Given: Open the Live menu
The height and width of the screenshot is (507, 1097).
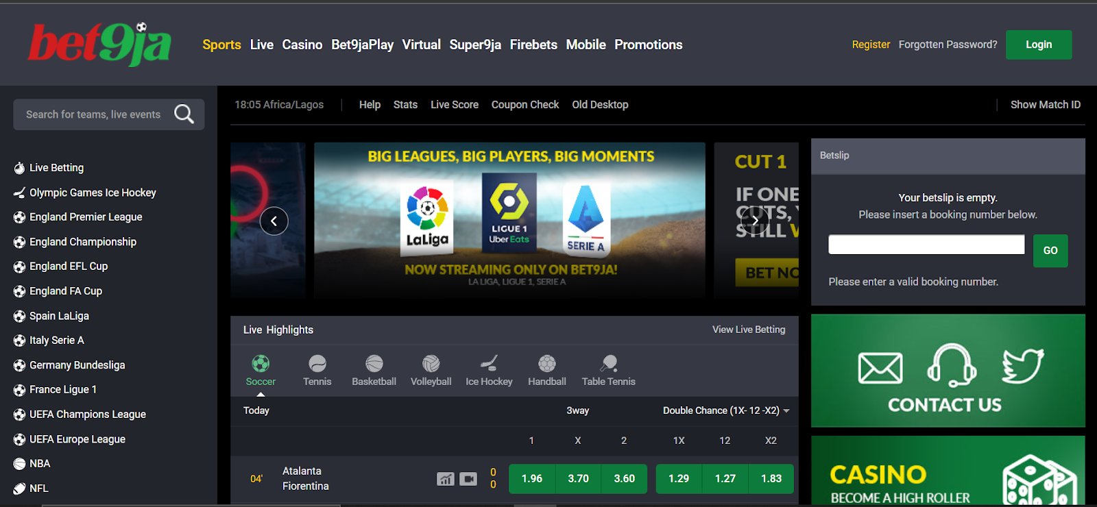Looking at the screenshot, I should pos(262,45).
